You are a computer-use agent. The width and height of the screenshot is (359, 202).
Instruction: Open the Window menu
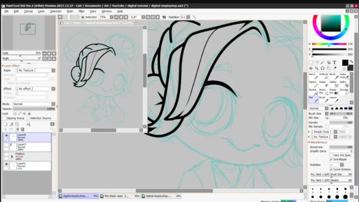[106, 11]
